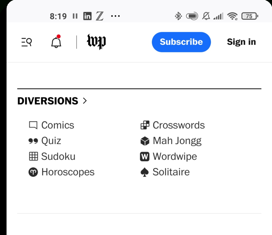Tap the Sign in link
This screenshot has height=235, width=272.
pos(241,42)
